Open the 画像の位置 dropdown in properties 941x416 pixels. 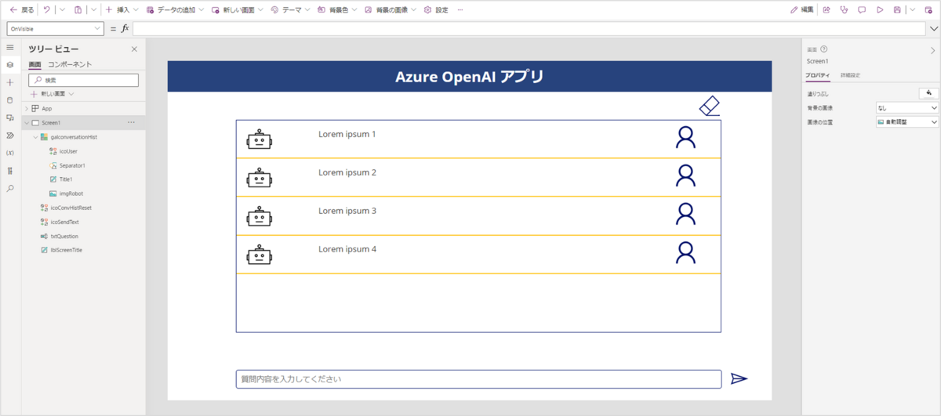point(907,122)
